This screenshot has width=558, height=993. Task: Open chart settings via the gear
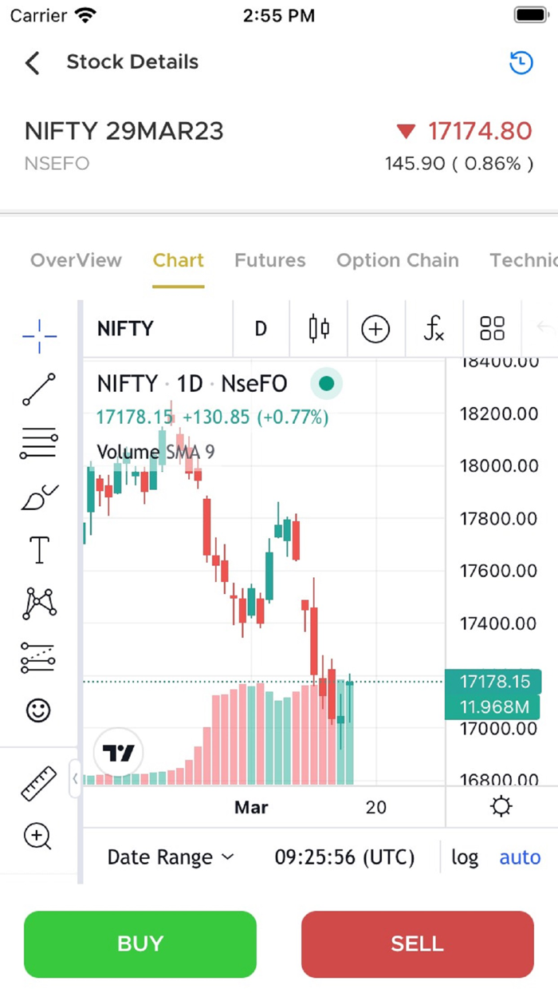(501, 806)
